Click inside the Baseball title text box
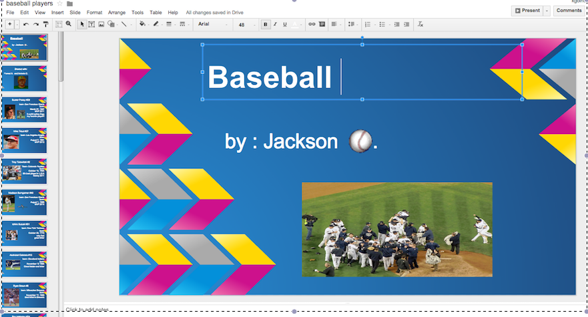 coord(362,72)
